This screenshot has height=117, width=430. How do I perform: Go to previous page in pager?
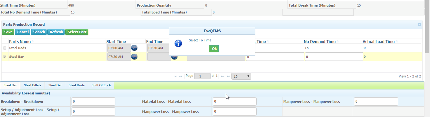tap(181, 76)
